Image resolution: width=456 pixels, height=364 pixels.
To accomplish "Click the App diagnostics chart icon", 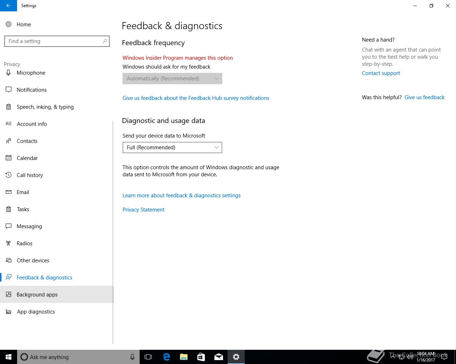I will (x=9, y=312).
